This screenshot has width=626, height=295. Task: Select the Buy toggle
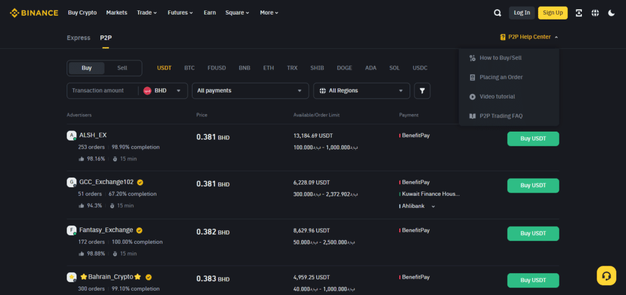click(87, 68)
